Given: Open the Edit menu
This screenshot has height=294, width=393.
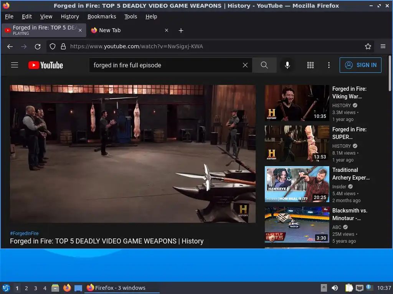Looking at the screenshot, I should point(27,16).
